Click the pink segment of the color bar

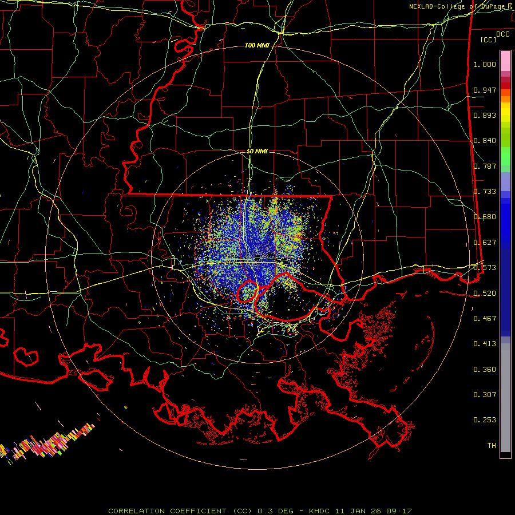(x=505, y=61)
